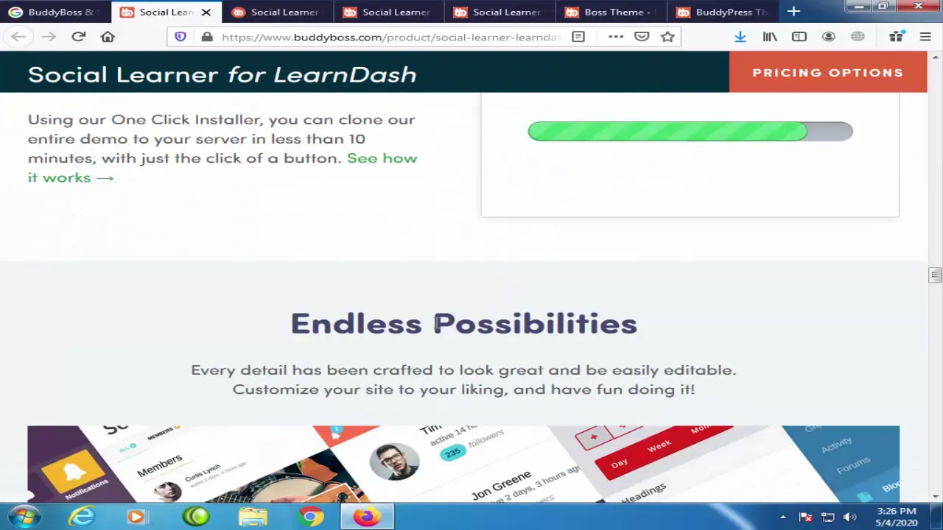Open the tracking protection shield icon
This screenshot has width=943, height=530.
[180, 37]
